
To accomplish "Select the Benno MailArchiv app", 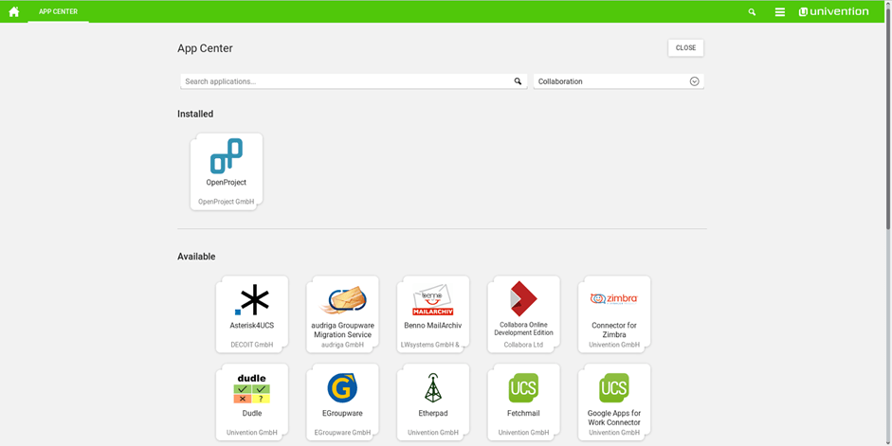I will point(433,313).
